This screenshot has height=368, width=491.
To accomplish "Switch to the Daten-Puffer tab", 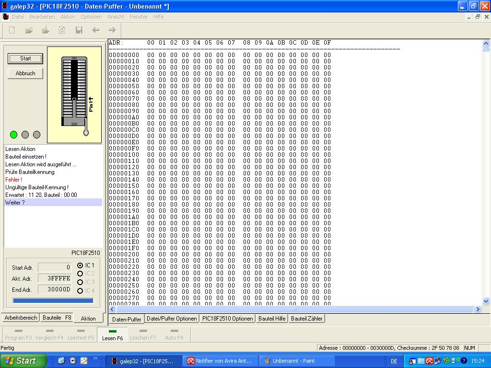I will 127,319.
